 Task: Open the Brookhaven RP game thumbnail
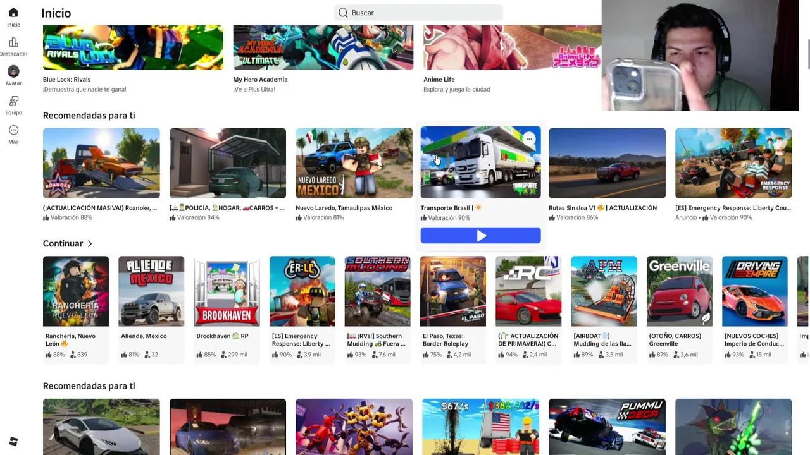tap(227, 291)
